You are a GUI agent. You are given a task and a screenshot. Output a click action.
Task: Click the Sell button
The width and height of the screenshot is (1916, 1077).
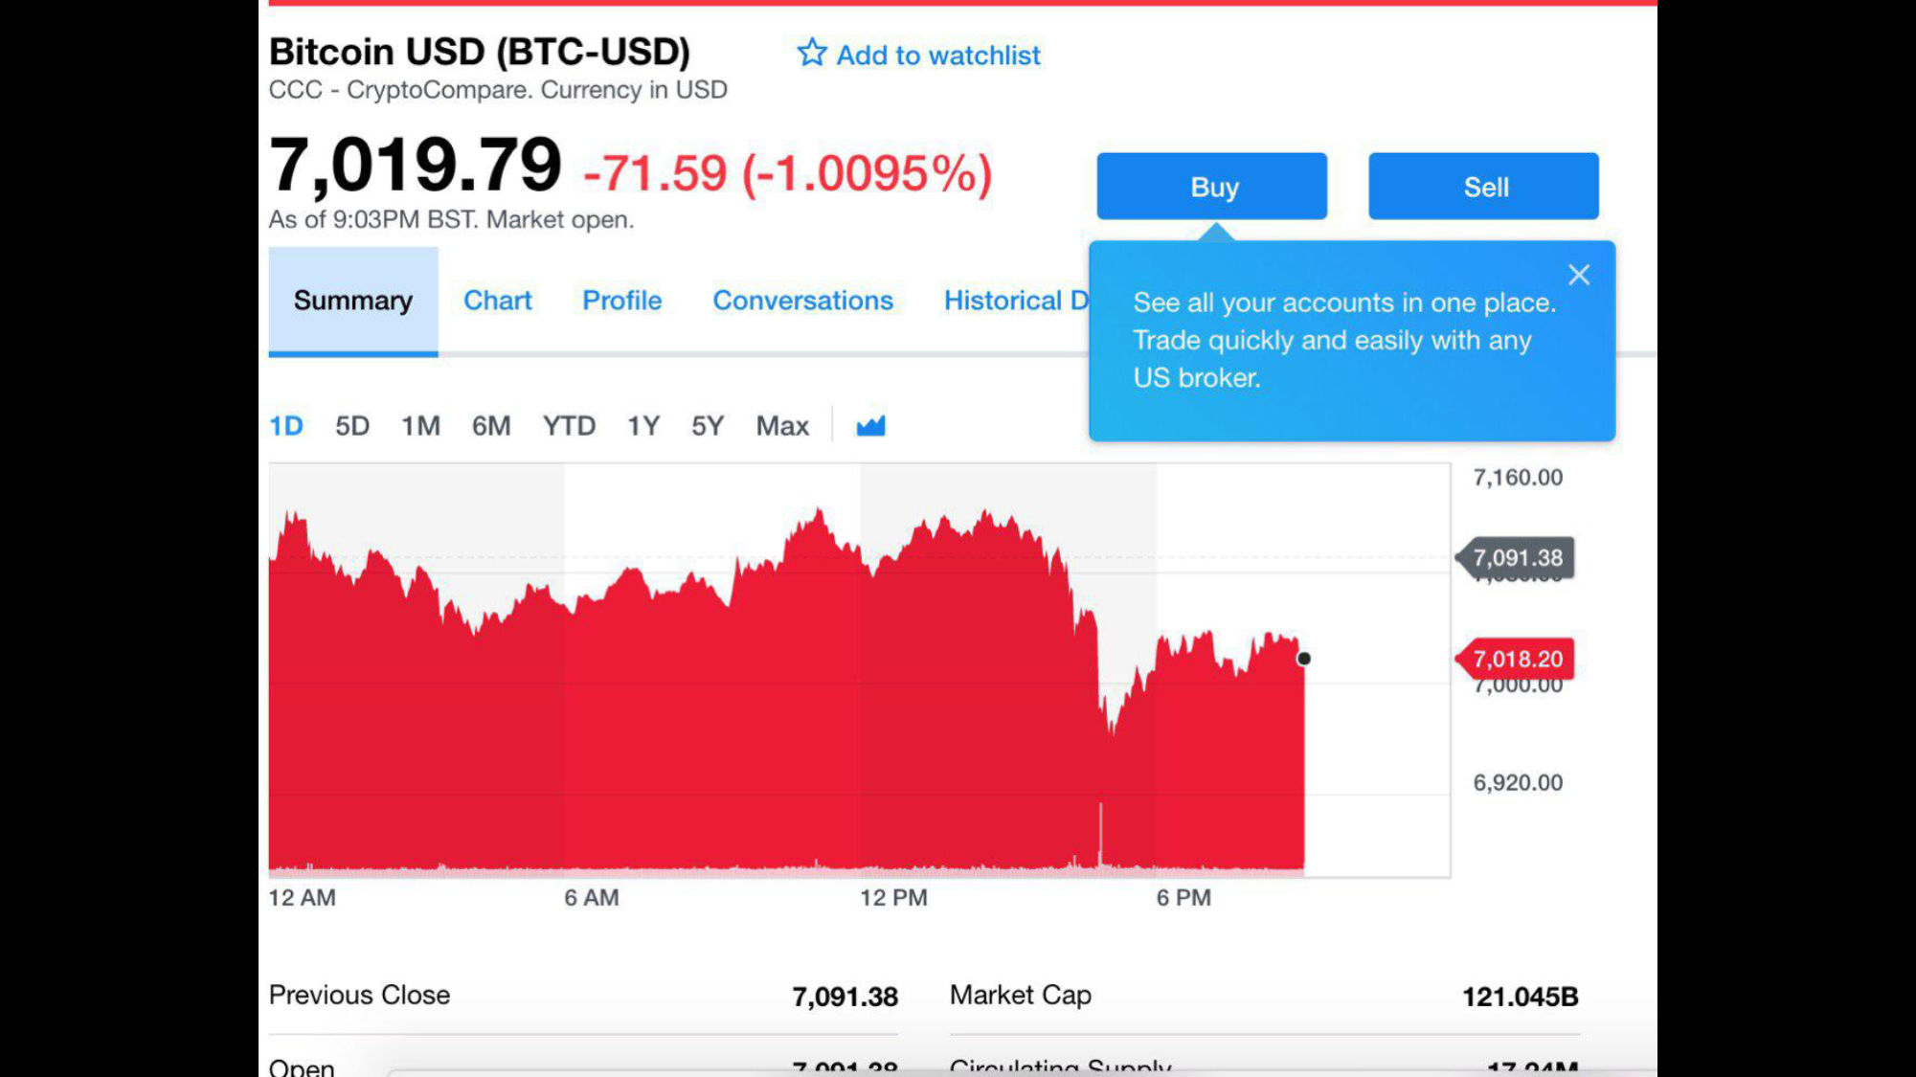pyautogui.click(x=1483, y=187)
